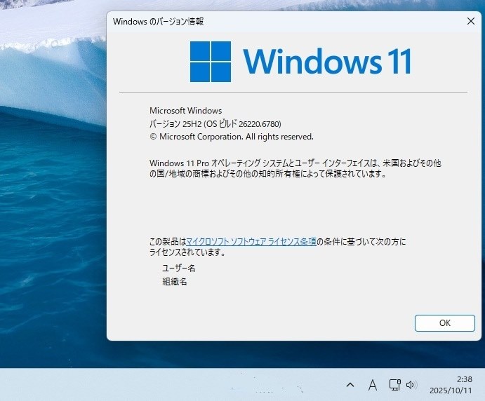Click the "ユーザー名" label
Screen dimensions: 485x401
(178, 269)
